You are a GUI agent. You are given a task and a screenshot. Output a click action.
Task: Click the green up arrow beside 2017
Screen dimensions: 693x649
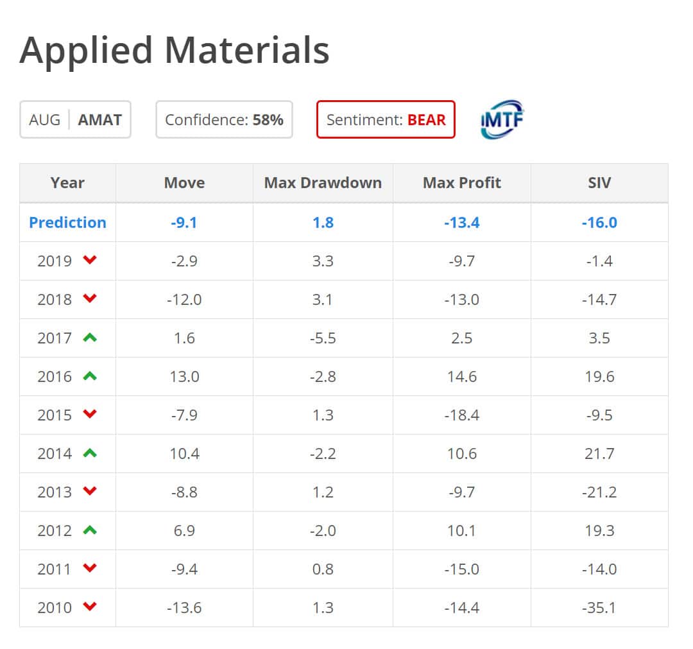tap(90, 338)
